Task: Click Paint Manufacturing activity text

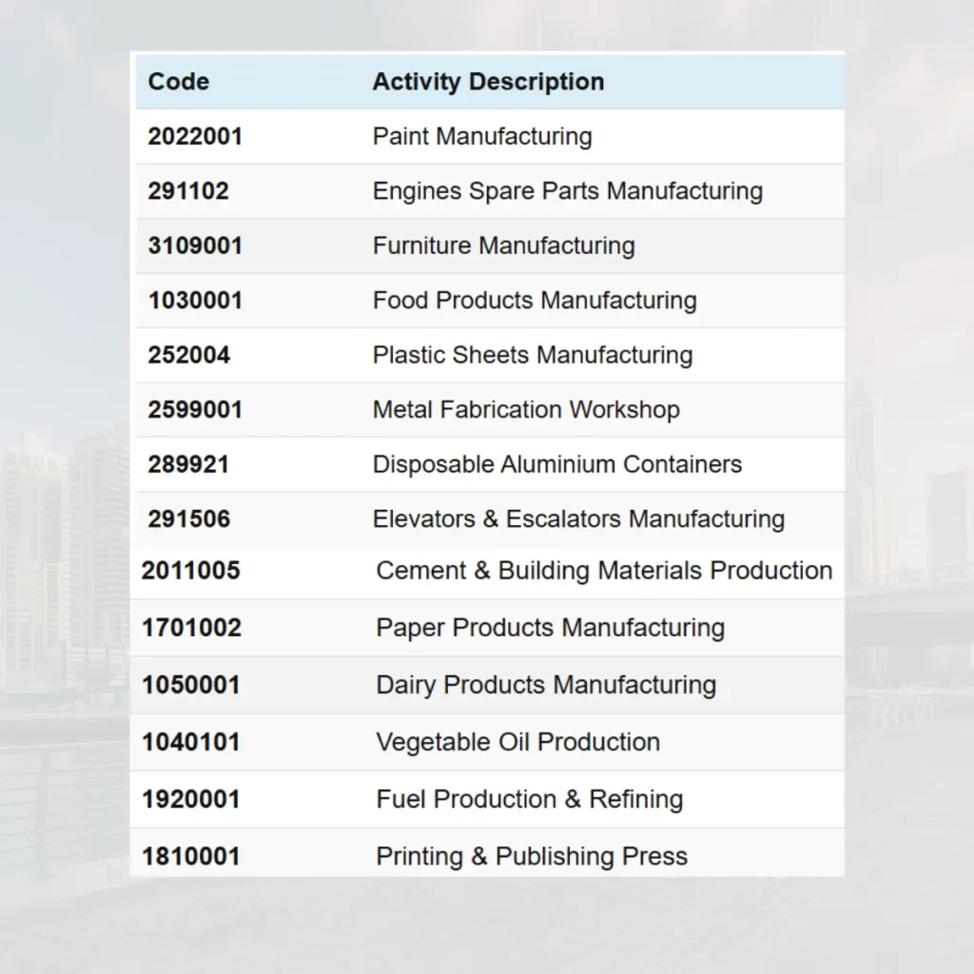Action: point(482,137)
